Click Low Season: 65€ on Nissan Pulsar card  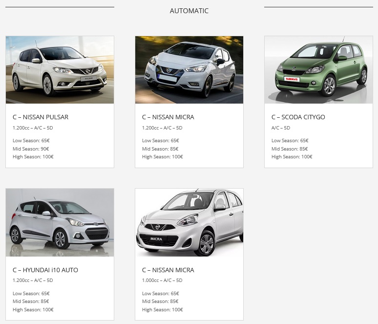[x=31, y=141]
